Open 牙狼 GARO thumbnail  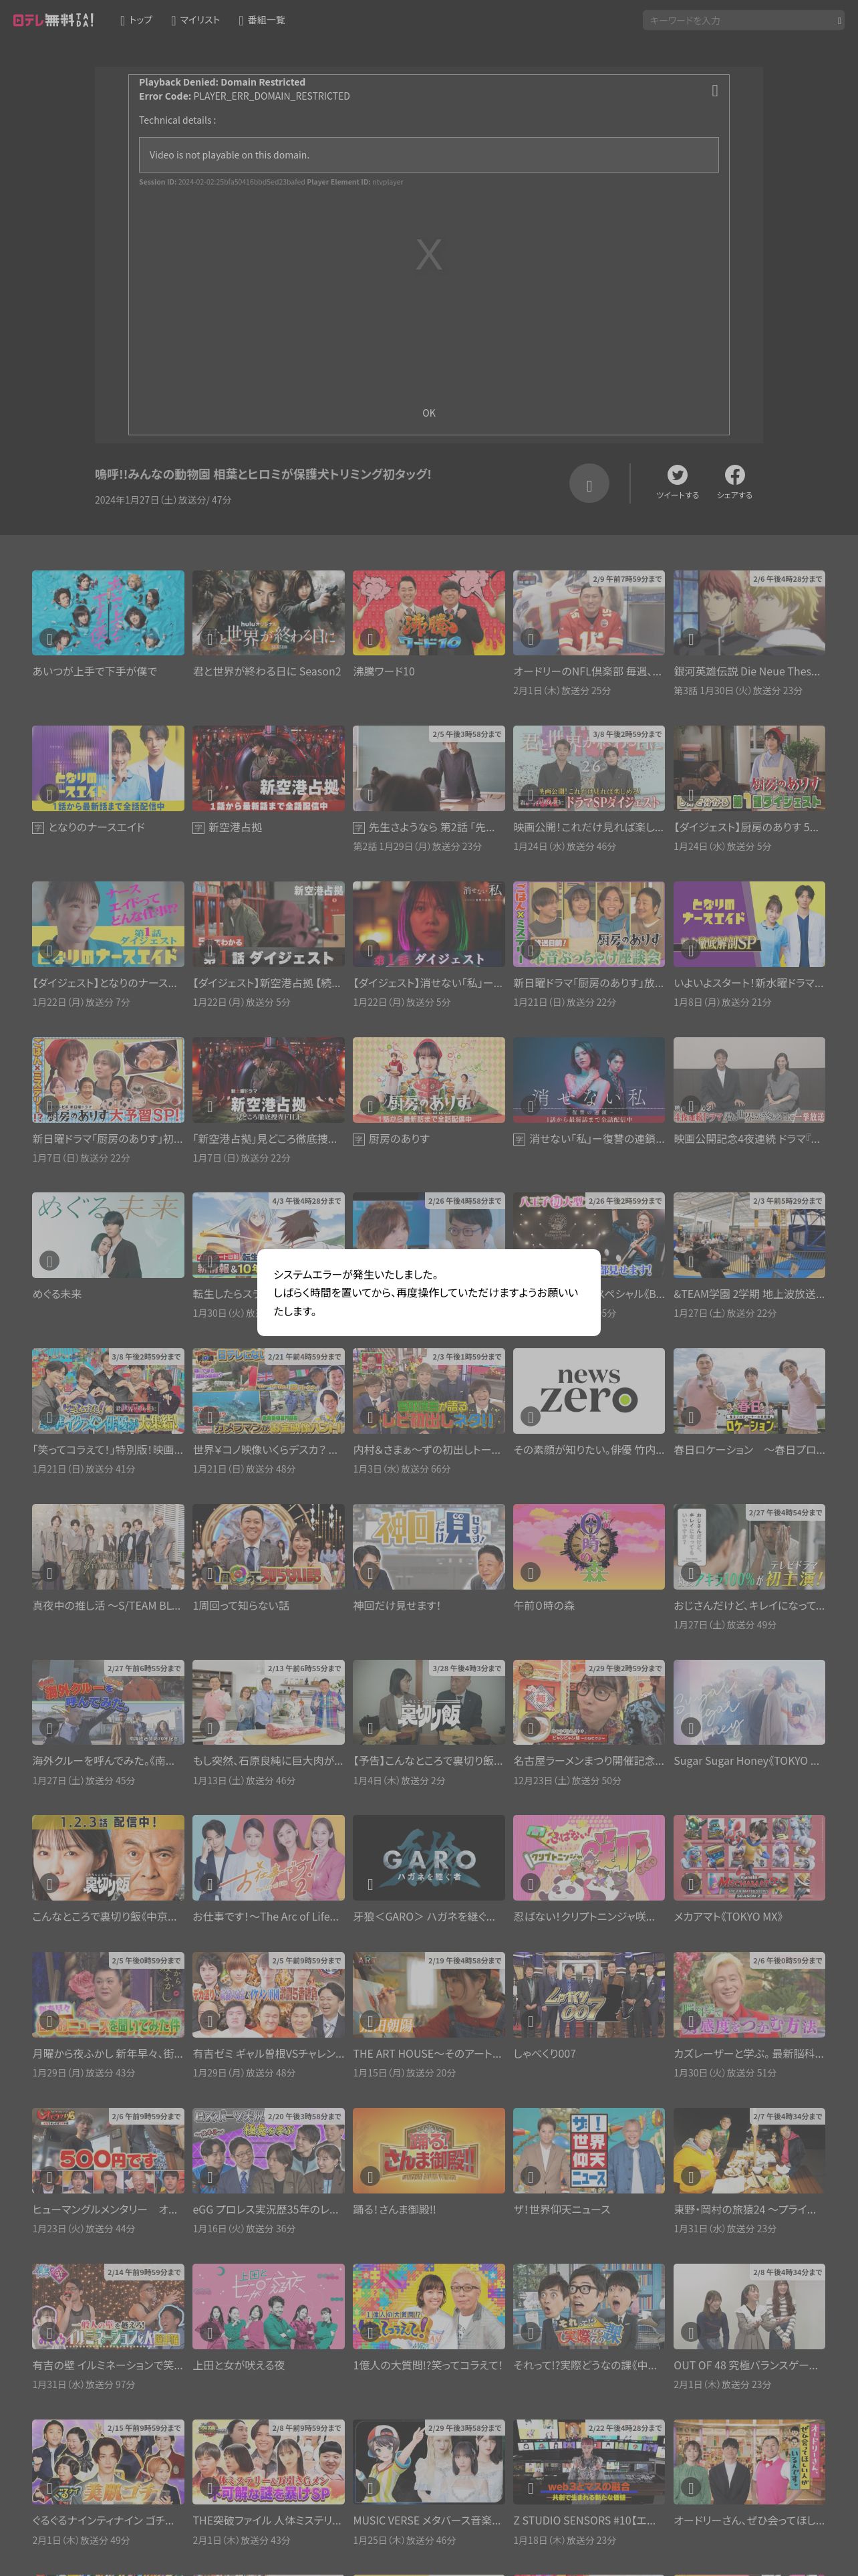[x=428, y=1858]
